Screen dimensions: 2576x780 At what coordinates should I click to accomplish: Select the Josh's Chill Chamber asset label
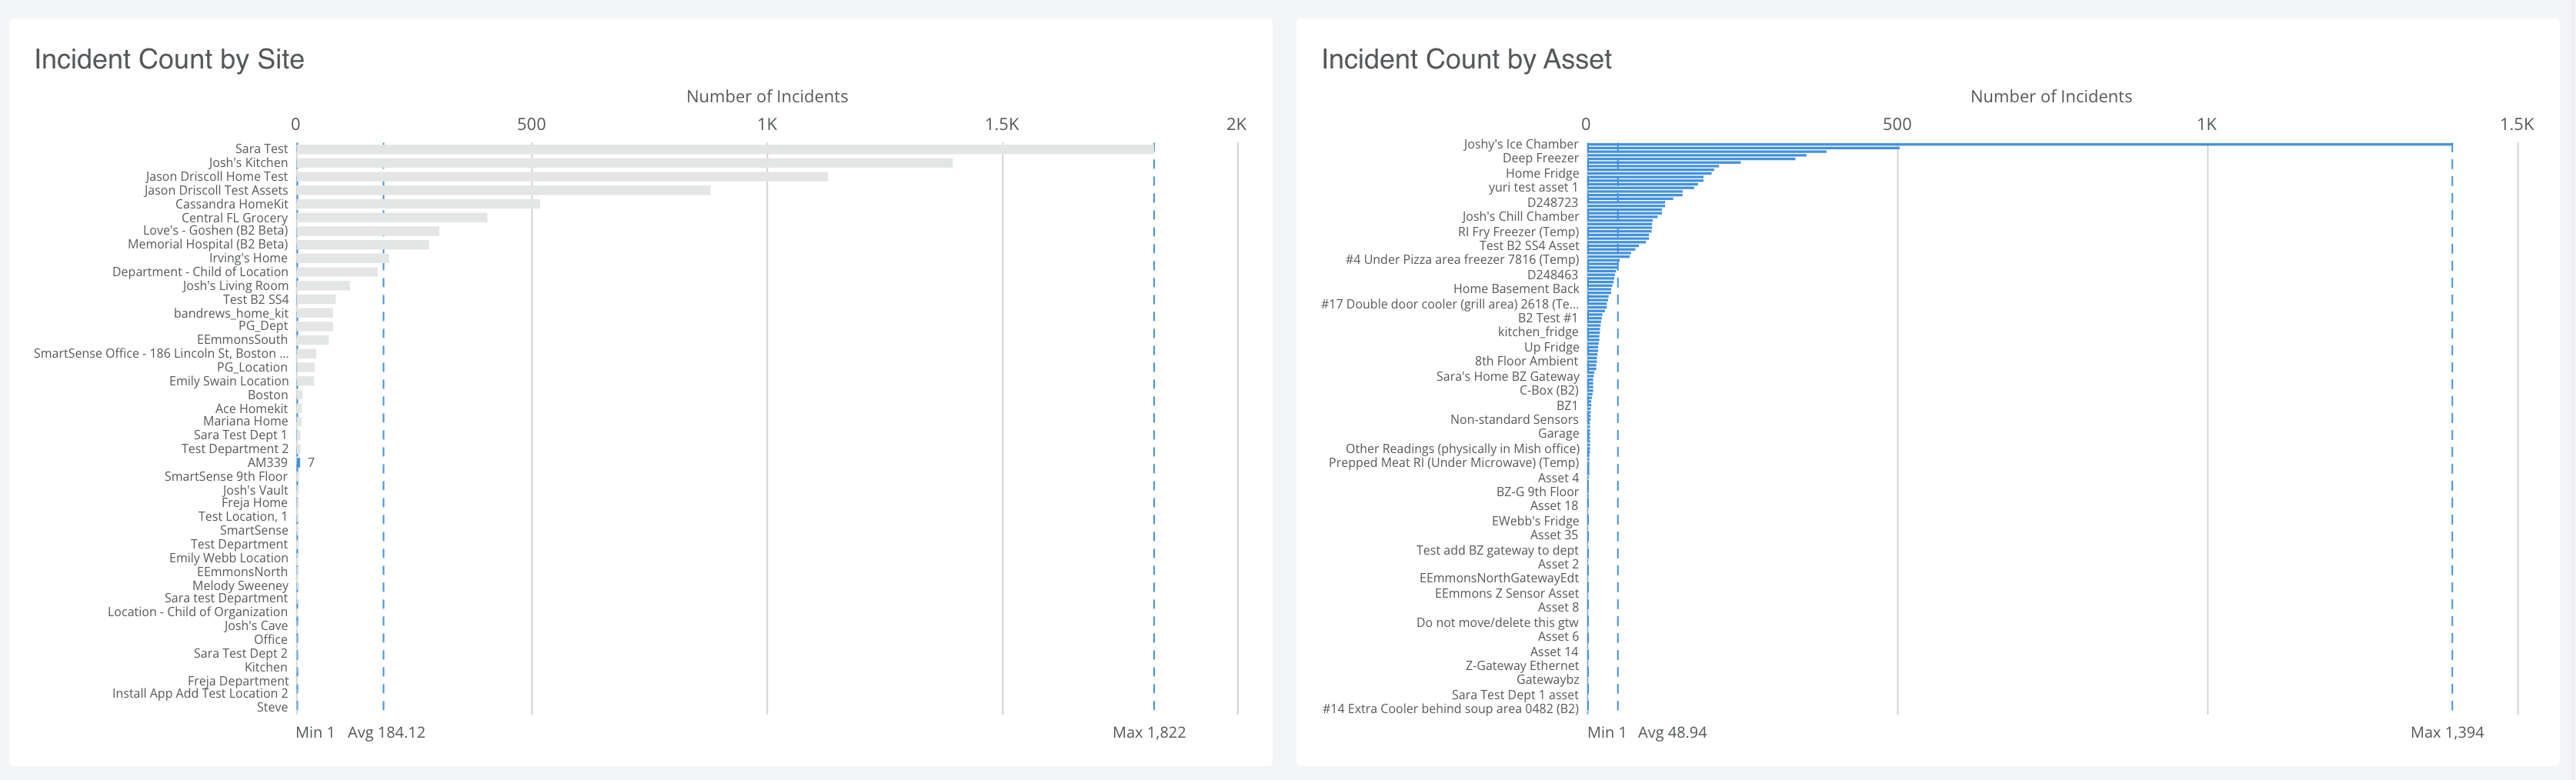1520,216
